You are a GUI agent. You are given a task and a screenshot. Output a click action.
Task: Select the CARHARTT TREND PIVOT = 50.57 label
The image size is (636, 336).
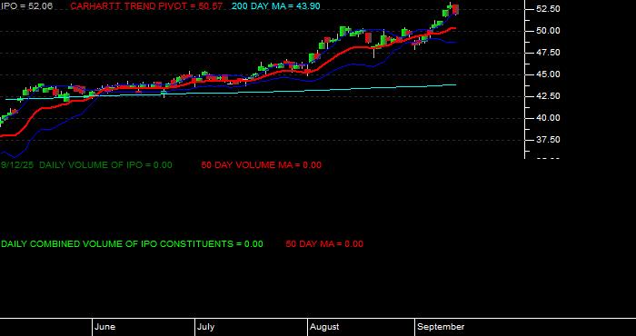146,6
